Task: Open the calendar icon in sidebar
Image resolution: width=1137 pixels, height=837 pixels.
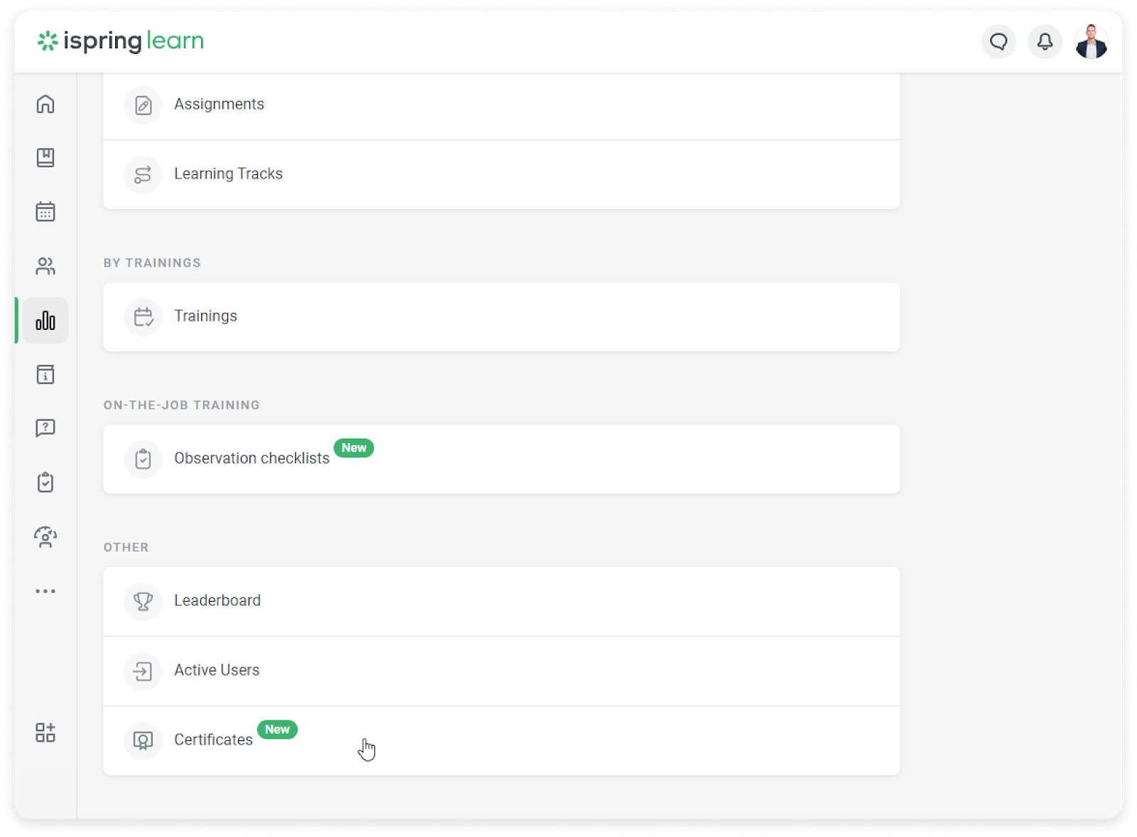Action: tap(45, 212)
